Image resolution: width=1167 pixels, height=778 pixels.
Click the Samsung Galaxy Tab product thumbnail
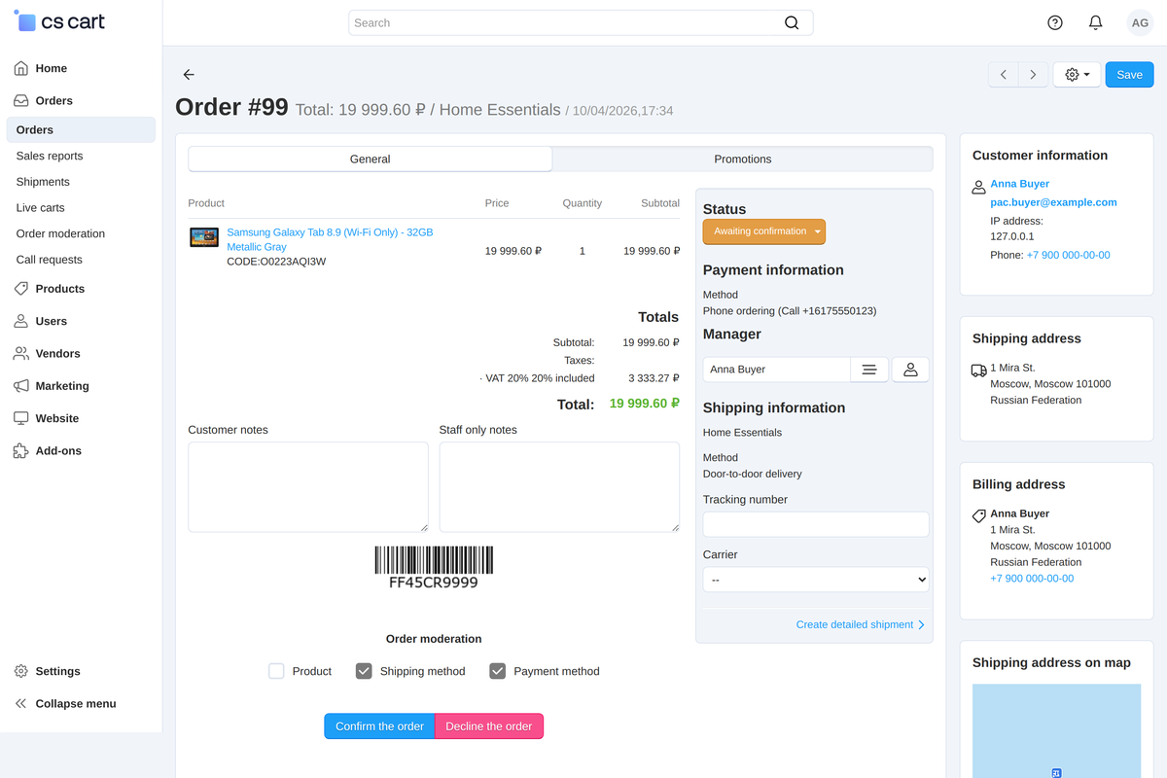204,237
